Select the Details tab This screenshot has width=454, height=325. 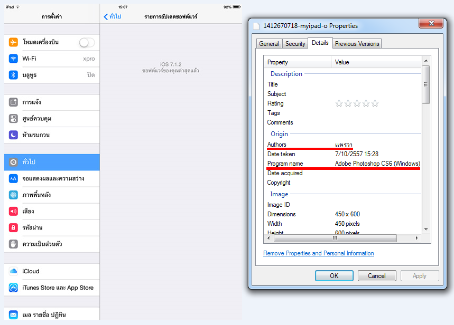click(320, 43)
